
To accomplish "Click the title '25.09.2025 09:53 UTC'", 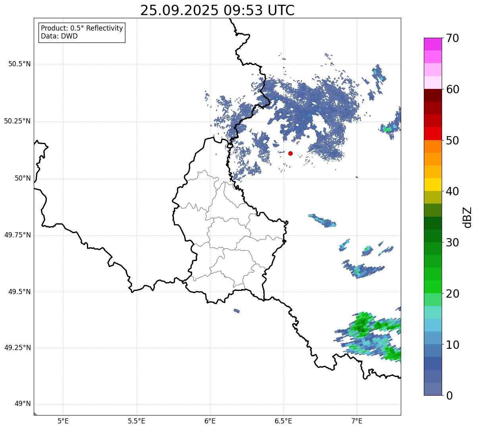I will coord(217,10).
